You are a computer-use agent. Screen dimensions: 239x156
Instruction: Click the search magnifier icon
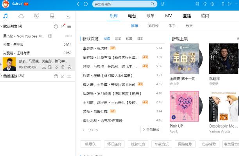point(153,4)
